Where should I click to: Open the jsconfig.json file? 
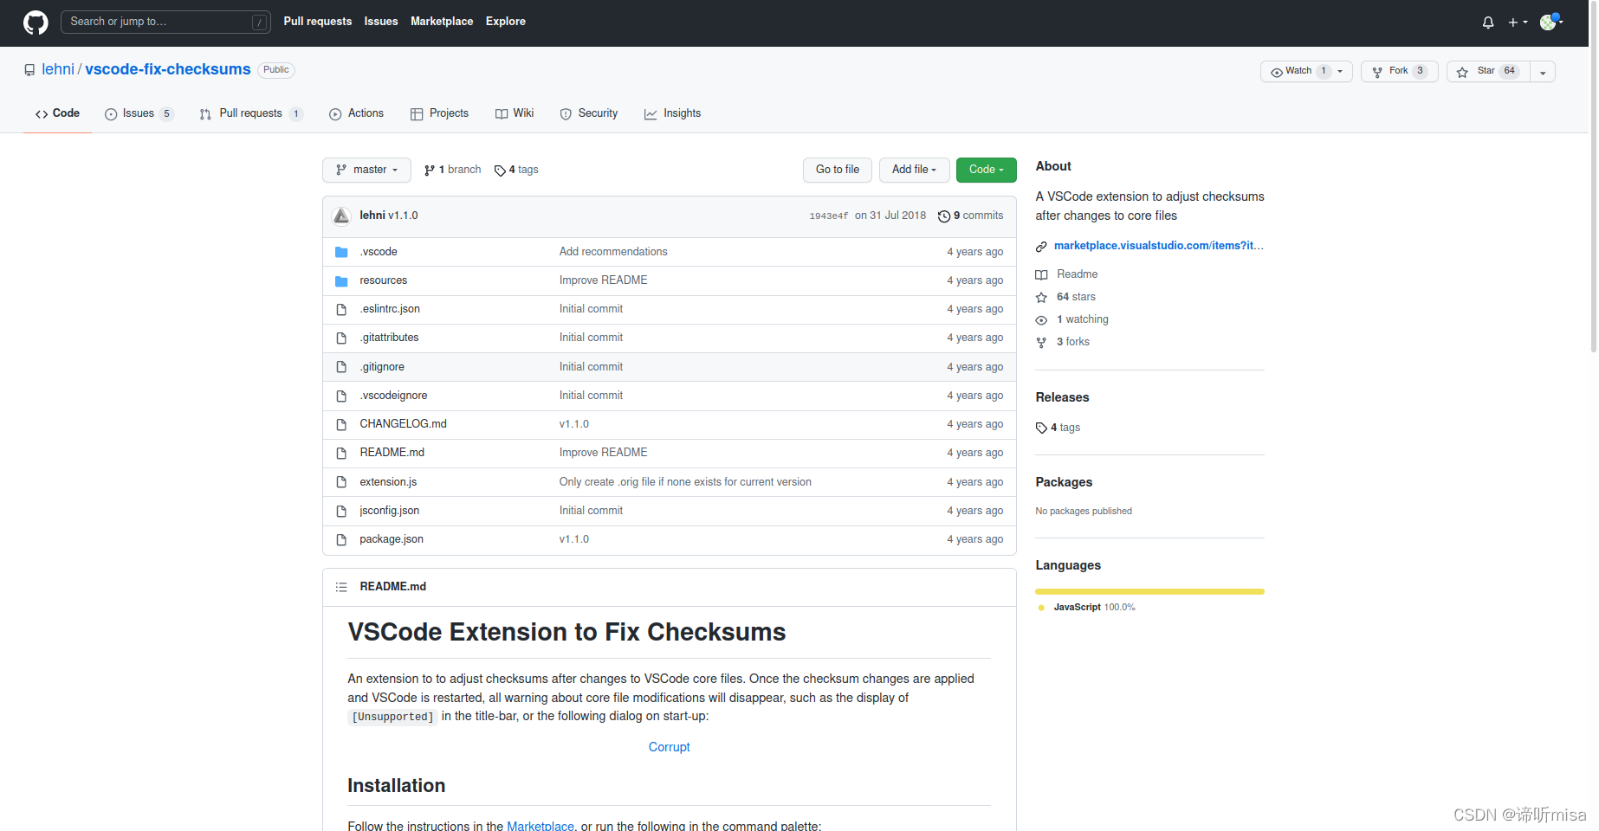tap(389, 511)
